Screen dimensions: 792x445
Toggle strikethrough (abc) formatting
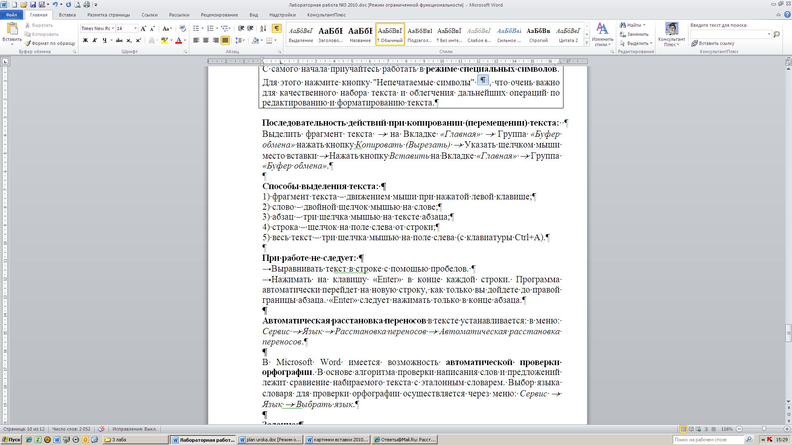(119, 40)
